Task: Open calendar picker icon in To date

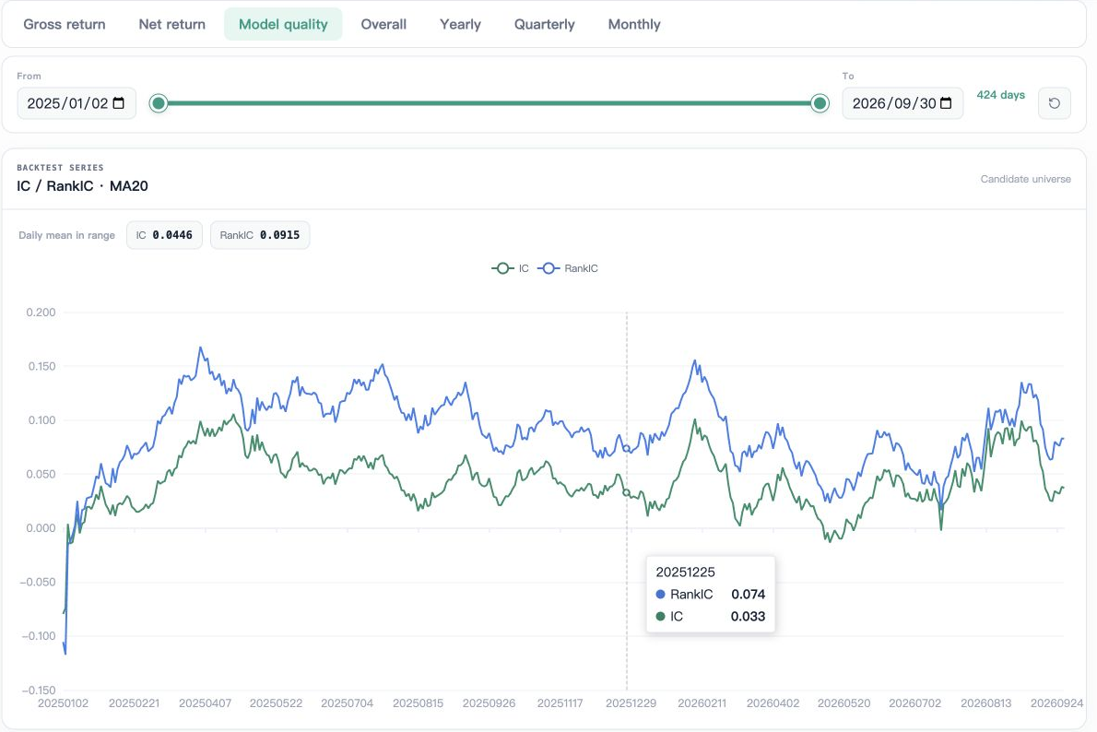Action: coord(946,103)
